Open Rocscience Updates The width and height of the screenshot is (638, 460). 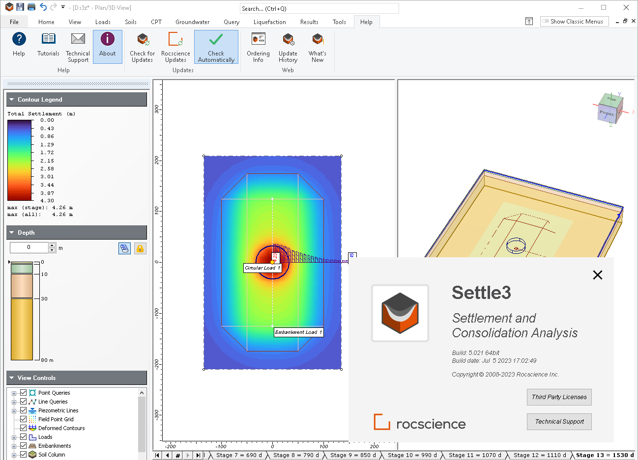[x=175, y=47]
